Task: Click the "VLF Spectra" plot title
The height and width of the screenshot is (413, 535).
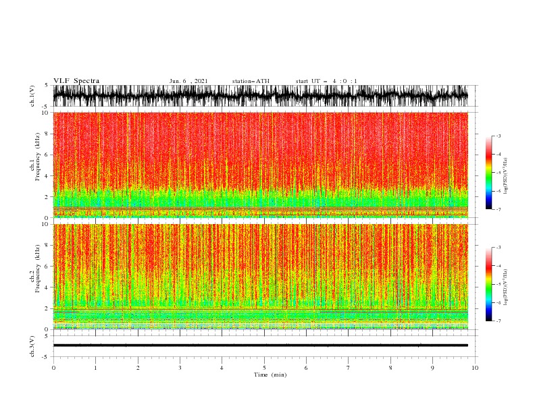Action: [76, 81]
